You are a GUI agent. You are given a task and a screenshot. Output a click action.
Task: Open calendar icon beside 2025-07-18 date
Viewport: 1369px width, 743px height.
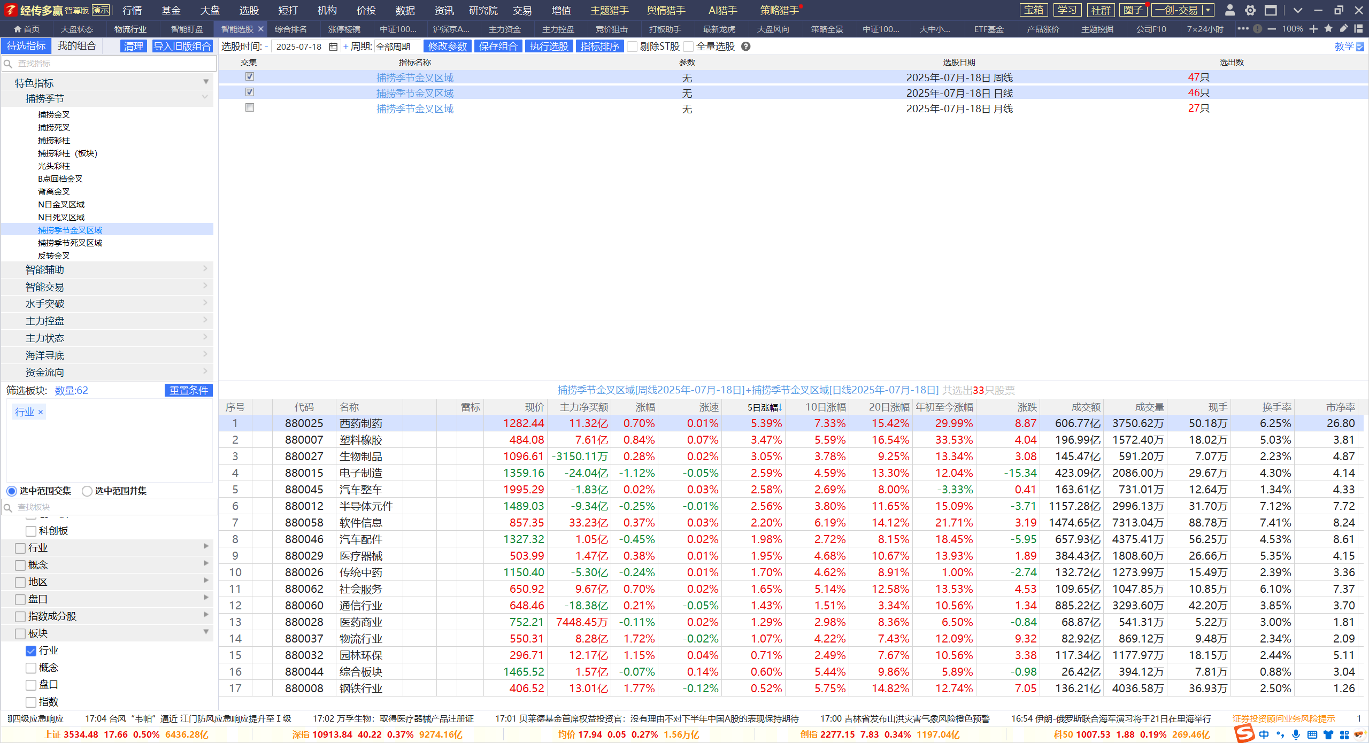(x=333, y=47)
